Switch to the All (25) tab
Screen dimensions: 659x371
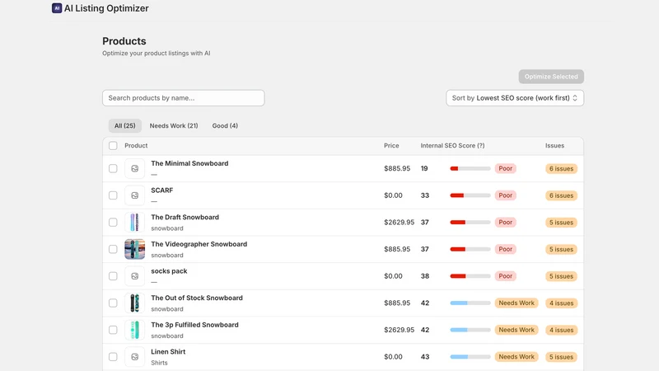click(x=125, y=126)
